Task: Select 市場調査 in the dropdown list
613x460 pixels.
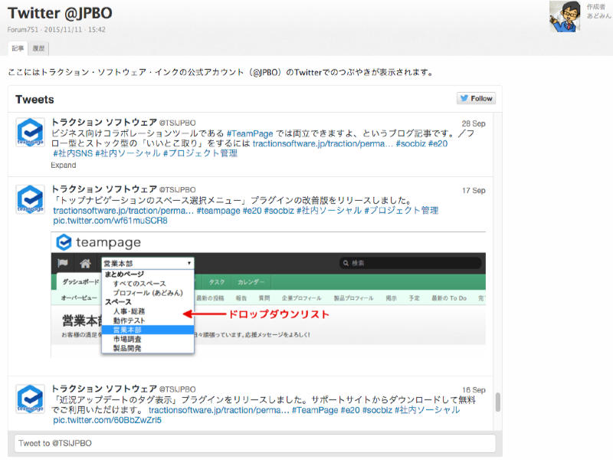Action: point(127,339)
